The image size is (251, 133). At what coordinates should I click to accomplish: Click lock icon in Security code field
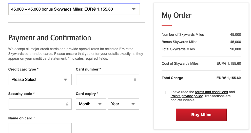[67, 104]
